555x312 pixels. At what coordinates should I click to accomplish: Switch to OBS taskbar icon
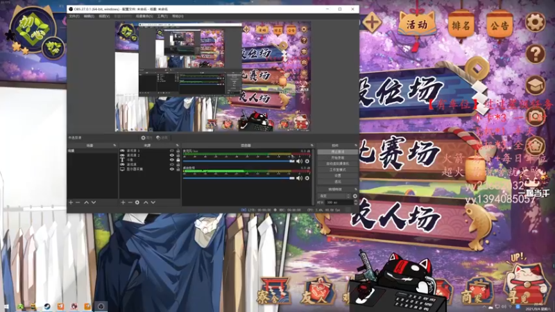coord(101,306)
